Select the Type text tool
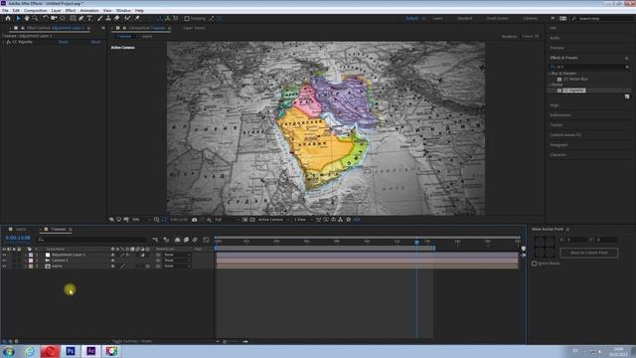636x358 pixels. (89, 18)
